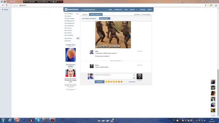Viewport: 219px width, 123px height.
Task: Click recipient's skull avatar near message box
Action: (139, 77)
